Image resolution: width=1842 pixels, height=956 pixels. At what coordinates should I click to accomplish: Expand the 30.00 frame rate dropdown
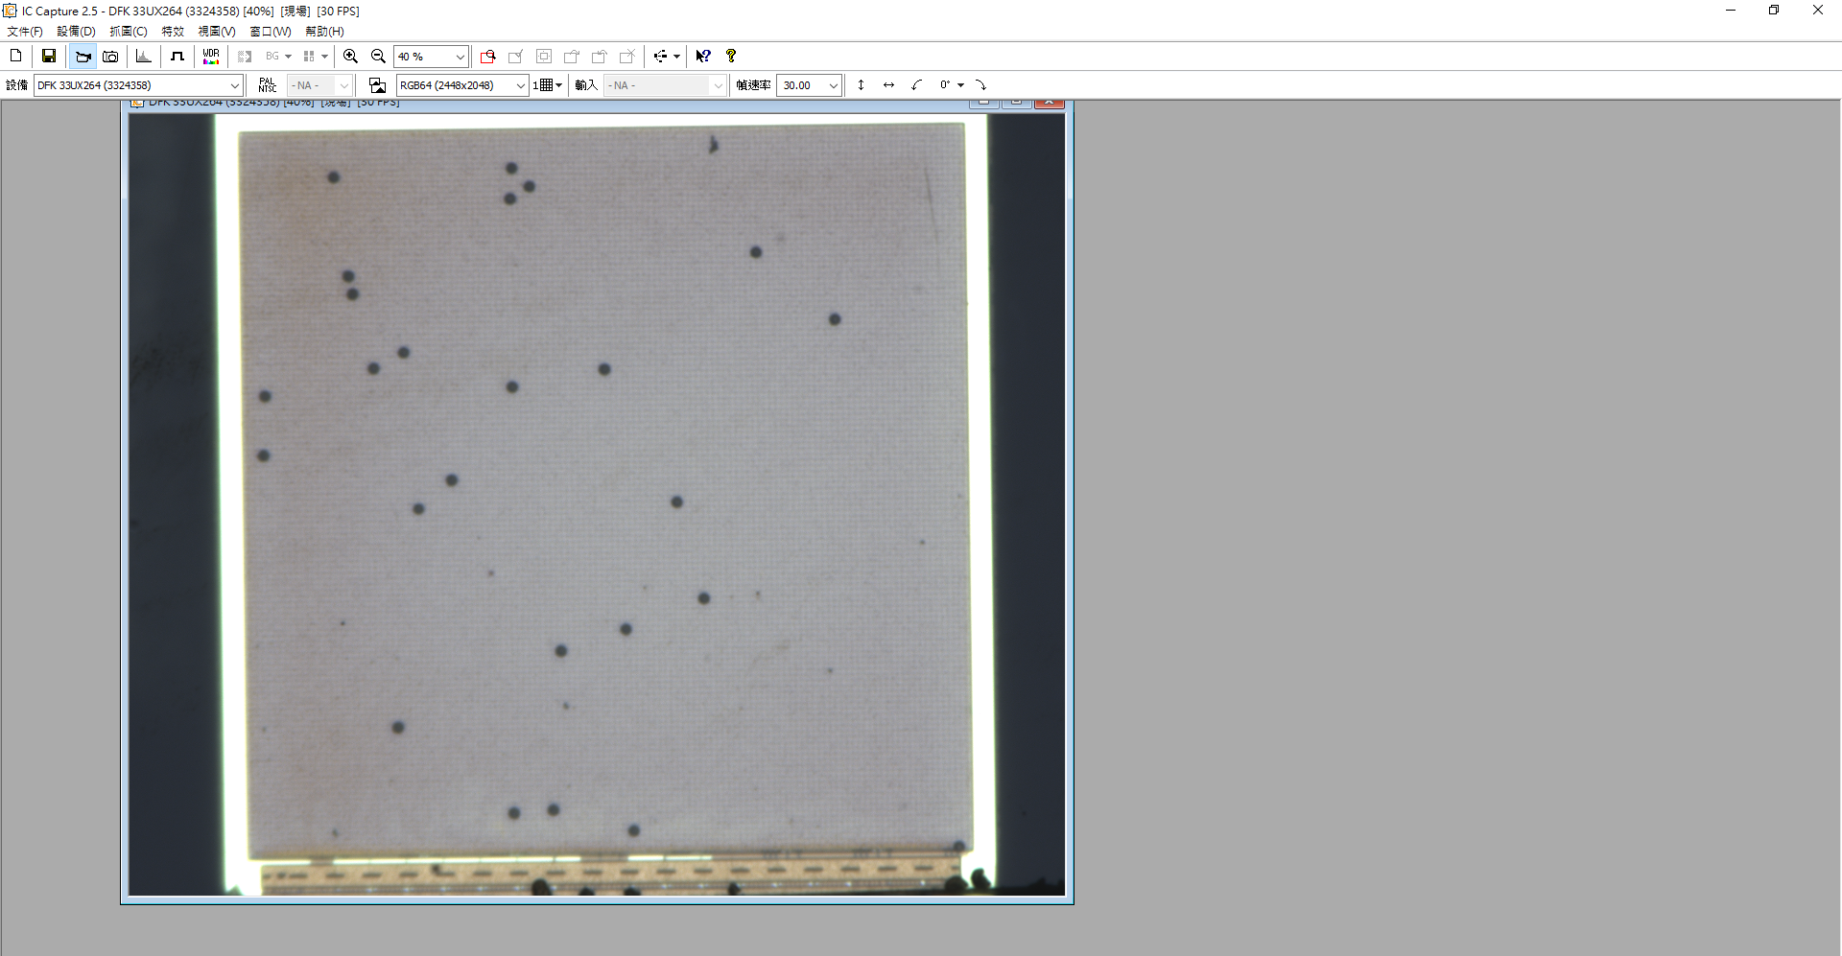click(x=831, y=85)
